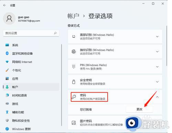Open Windows 更新 page

pyautogui.click(x=31, y=129)
